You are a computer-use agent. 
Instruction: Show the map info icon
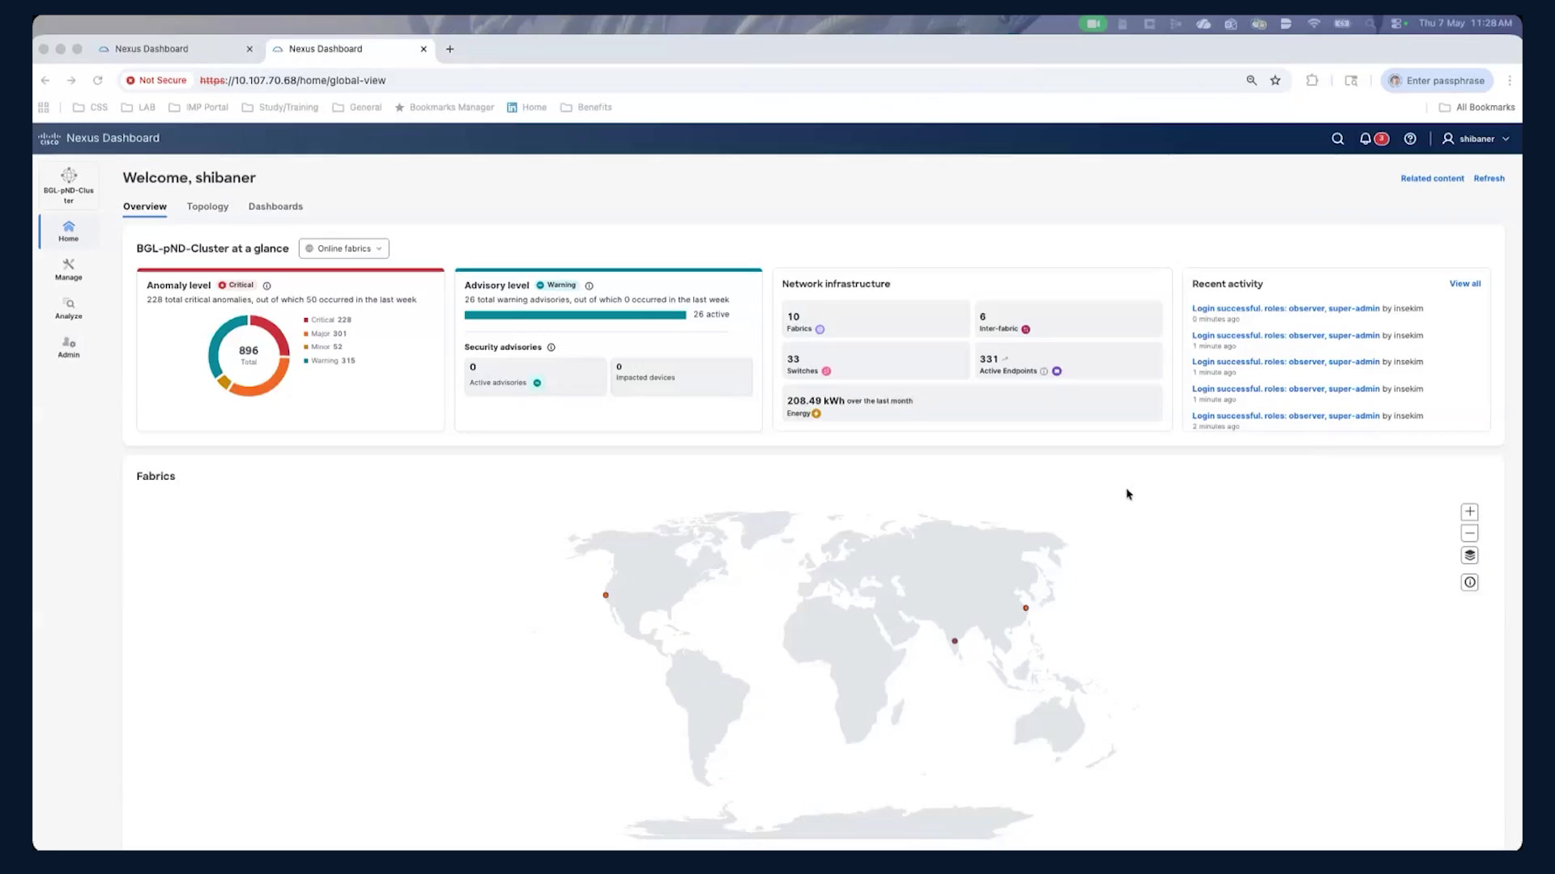click(1470, 583)
